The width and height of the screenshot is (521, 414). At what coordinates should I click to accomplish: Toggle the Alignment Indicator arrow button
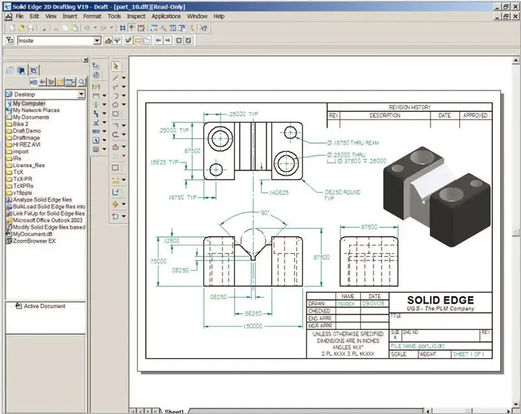(132, 28)
